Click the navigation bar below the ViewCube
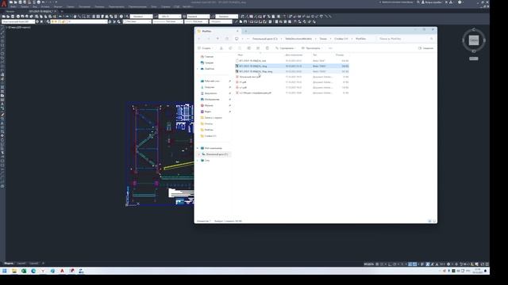 click(x=474, y=59)
